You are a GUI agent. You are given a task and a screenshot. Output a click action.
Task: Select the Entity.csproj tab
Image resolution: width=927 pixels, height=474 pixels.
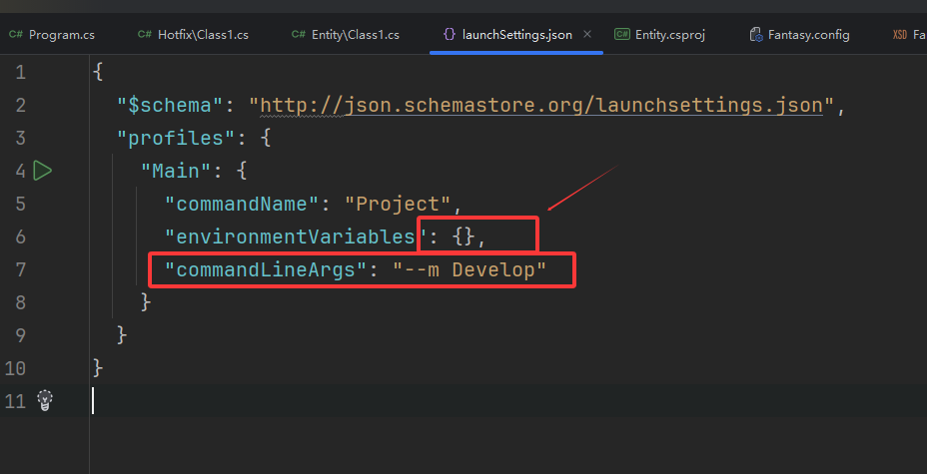[x=671, y=35]
